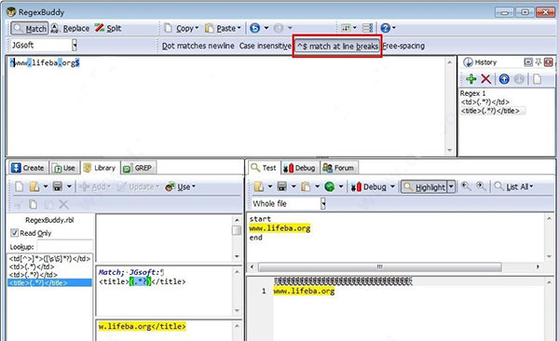Click the help question mark icon
This screenshot has height=341, width=559.
386,28
